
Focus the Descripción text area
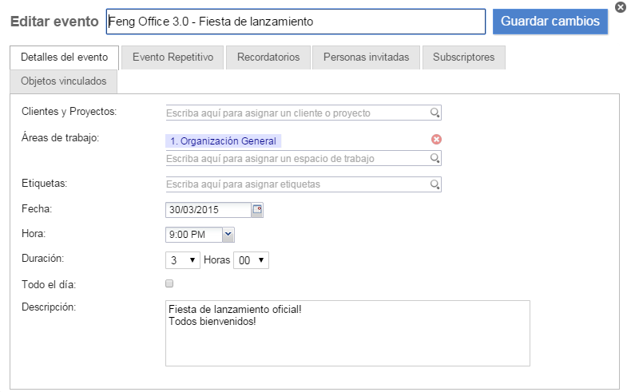pyautogui.click(x=347, y=333)
